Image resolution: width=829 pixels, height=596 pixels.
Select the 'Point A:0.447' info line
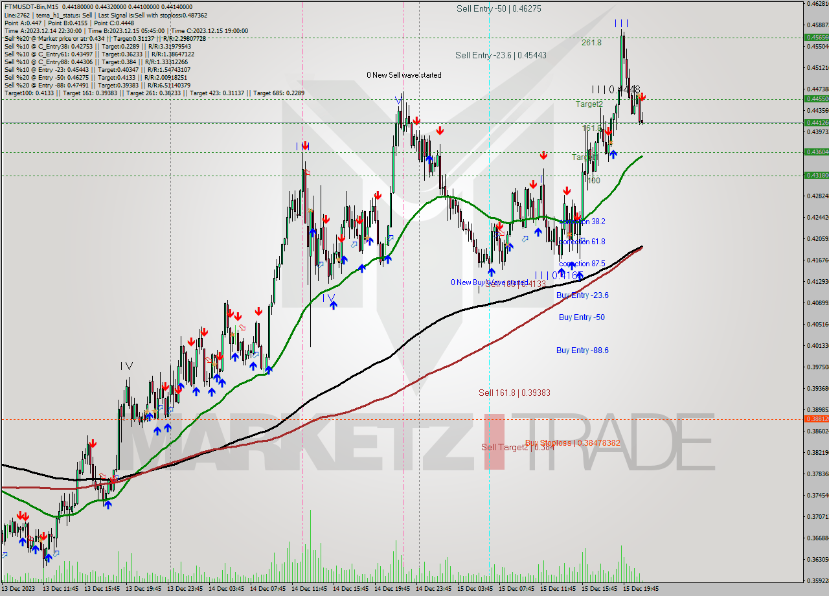[69, 23]
